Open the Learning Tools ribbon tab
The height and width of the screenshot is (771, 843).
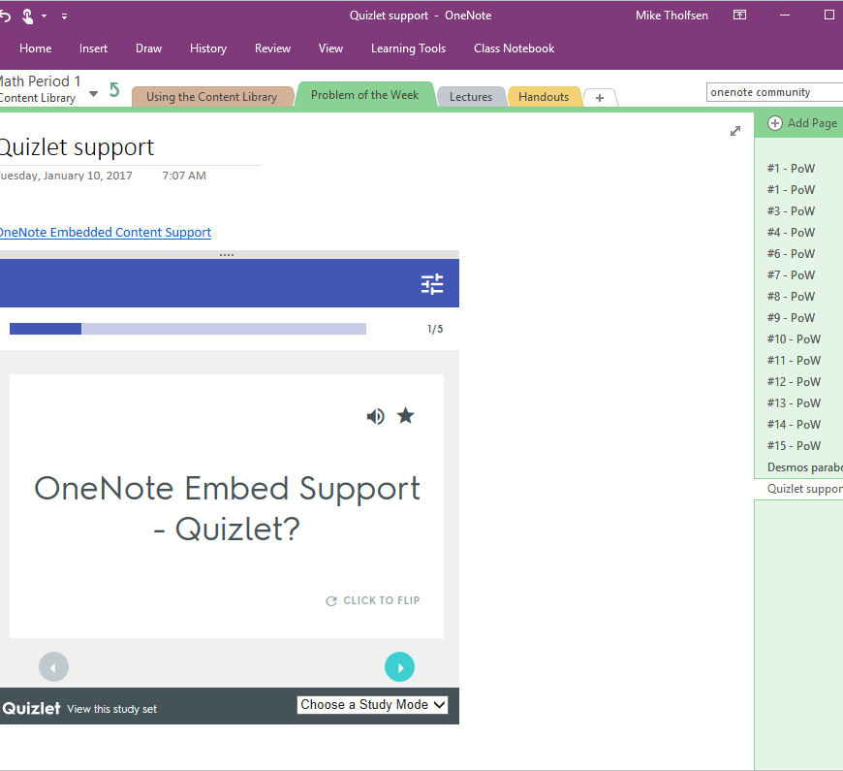(408, 48)
